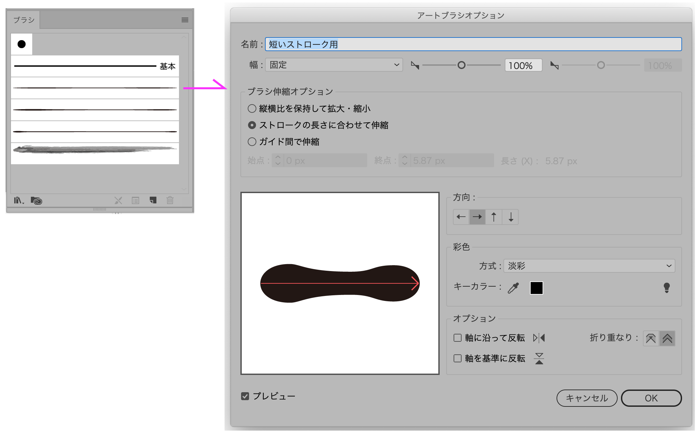Set direction to down arrow
Viewport: 696px width, 432px height.
tap(510, 217)
